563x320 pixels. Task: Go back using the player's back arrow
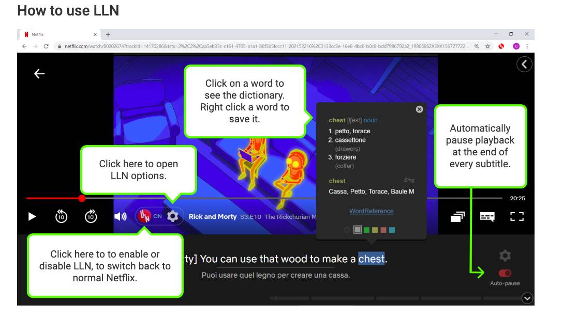pyautogui.click(x=38, y=74)
